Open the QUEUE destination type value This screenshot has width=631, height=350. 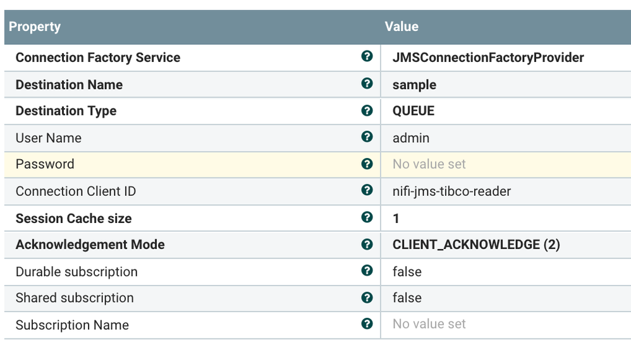[414, 111]
